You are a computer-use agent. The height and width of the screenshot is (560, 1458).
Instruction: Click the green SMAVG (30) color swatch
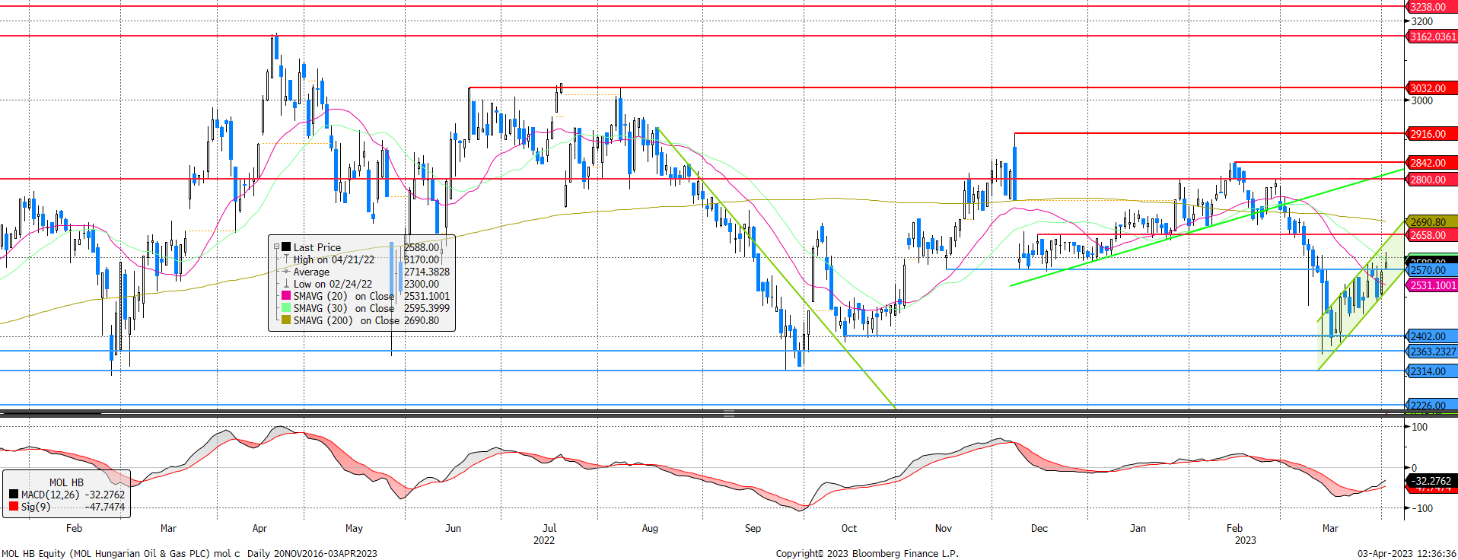click(287, 308)
